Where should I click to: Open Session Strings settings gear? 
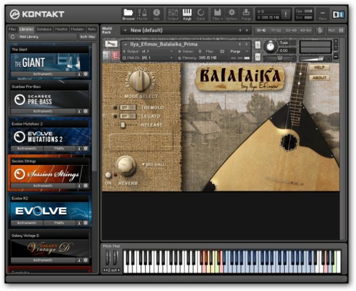[86, 186]
